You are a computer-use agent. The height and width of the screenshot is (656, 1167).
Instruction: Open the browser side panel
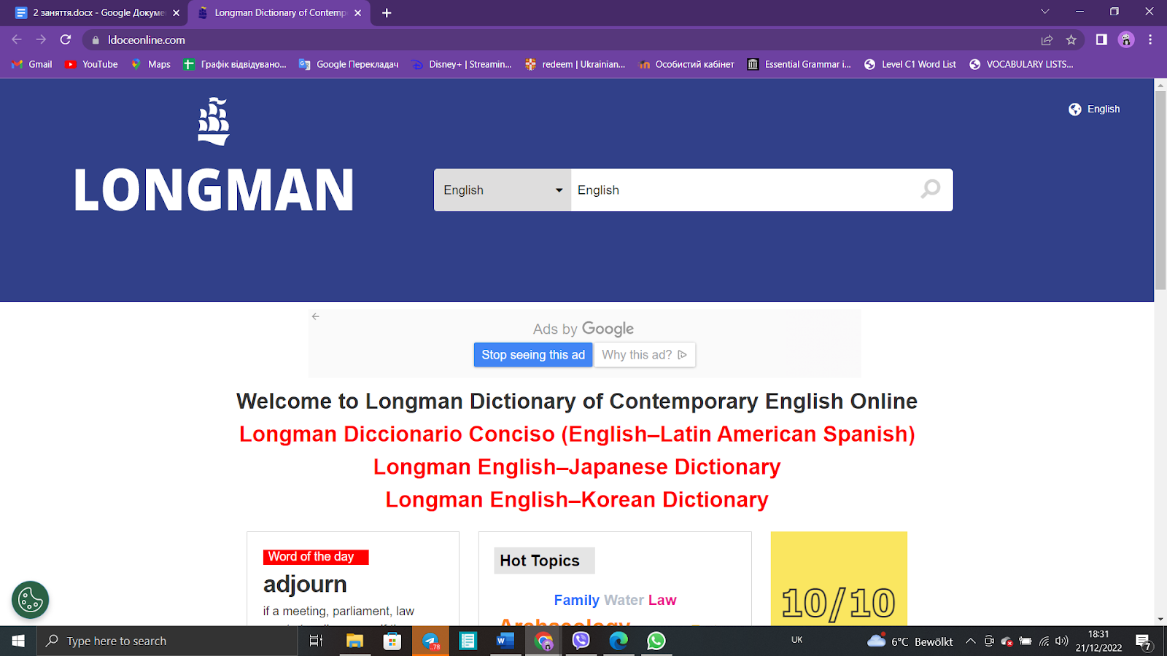click(1101, 39)
